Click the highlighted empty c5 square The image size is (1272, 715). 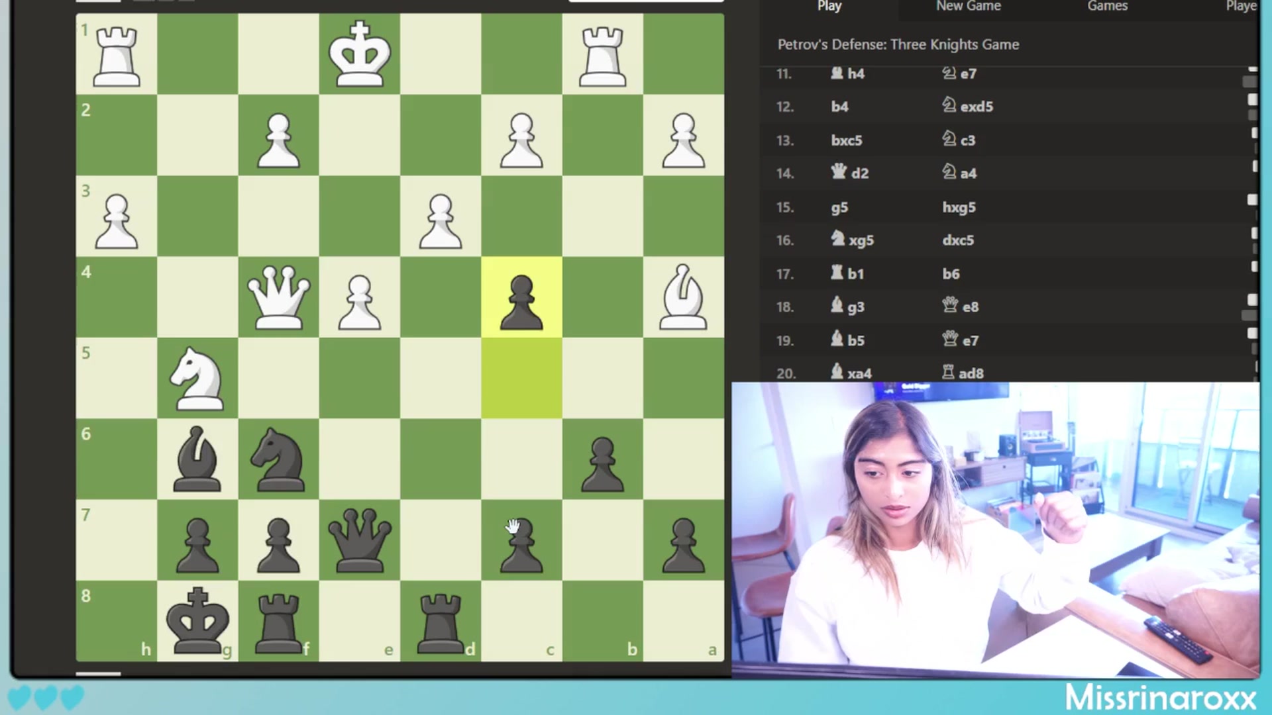tap(521, 379)
